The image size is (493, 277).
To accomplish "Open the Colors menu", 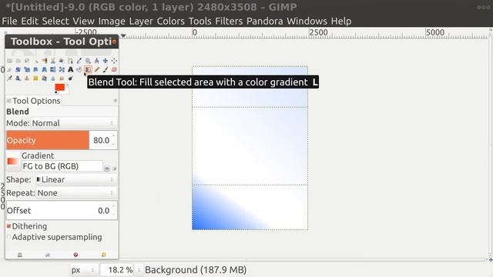I will 171,21.
